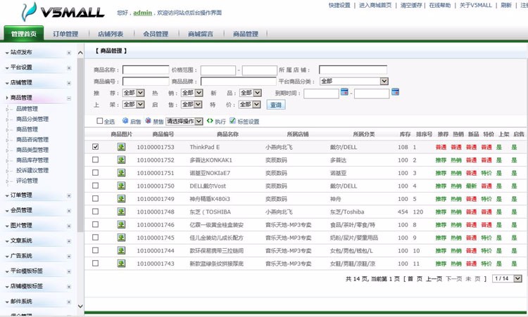Expand 订单管理 plus icon in sidebar
Viewport: 528px width, 317px height.
point(69,195)
